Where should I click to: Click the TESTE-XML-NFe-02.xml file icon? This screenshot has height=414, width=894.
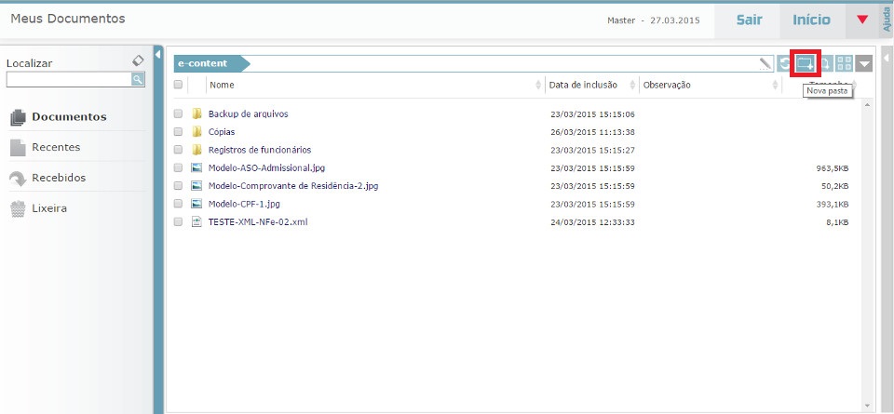point(196,222)
